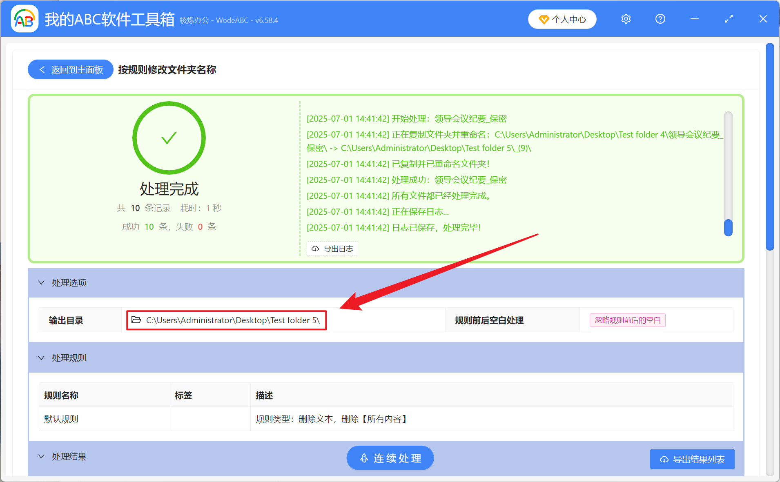Open help using the question mark icon
The image size is (780, 482).
pos(660,19)
